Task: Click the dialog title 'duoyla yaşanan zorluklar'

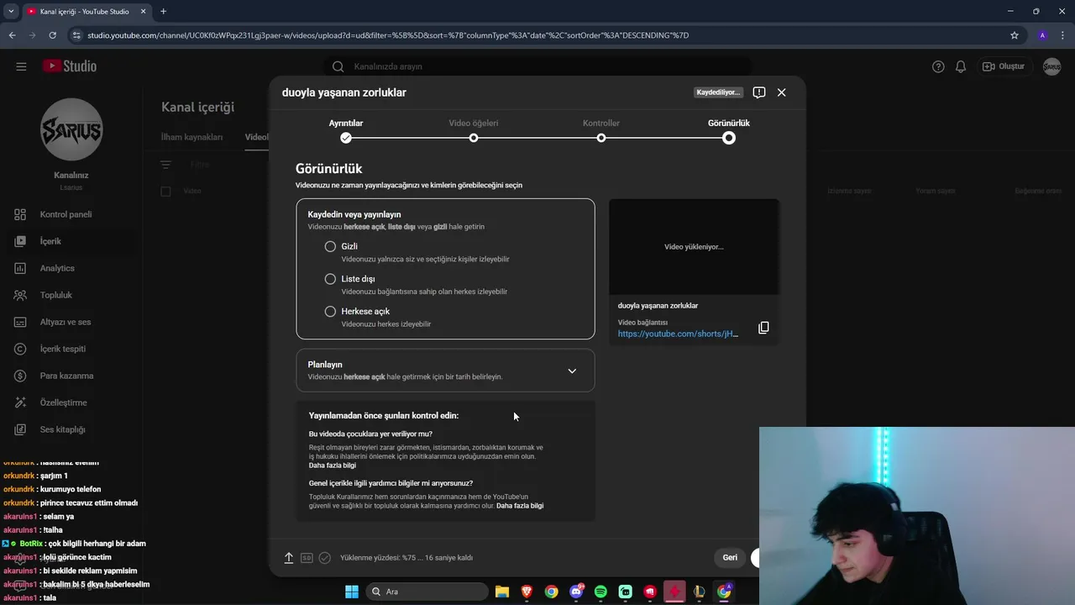Action: pyautogui.click(x=344, y=92)
